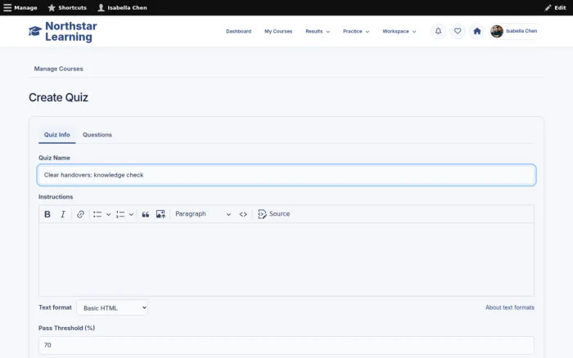Go to Dashboard

click(239, 31)
